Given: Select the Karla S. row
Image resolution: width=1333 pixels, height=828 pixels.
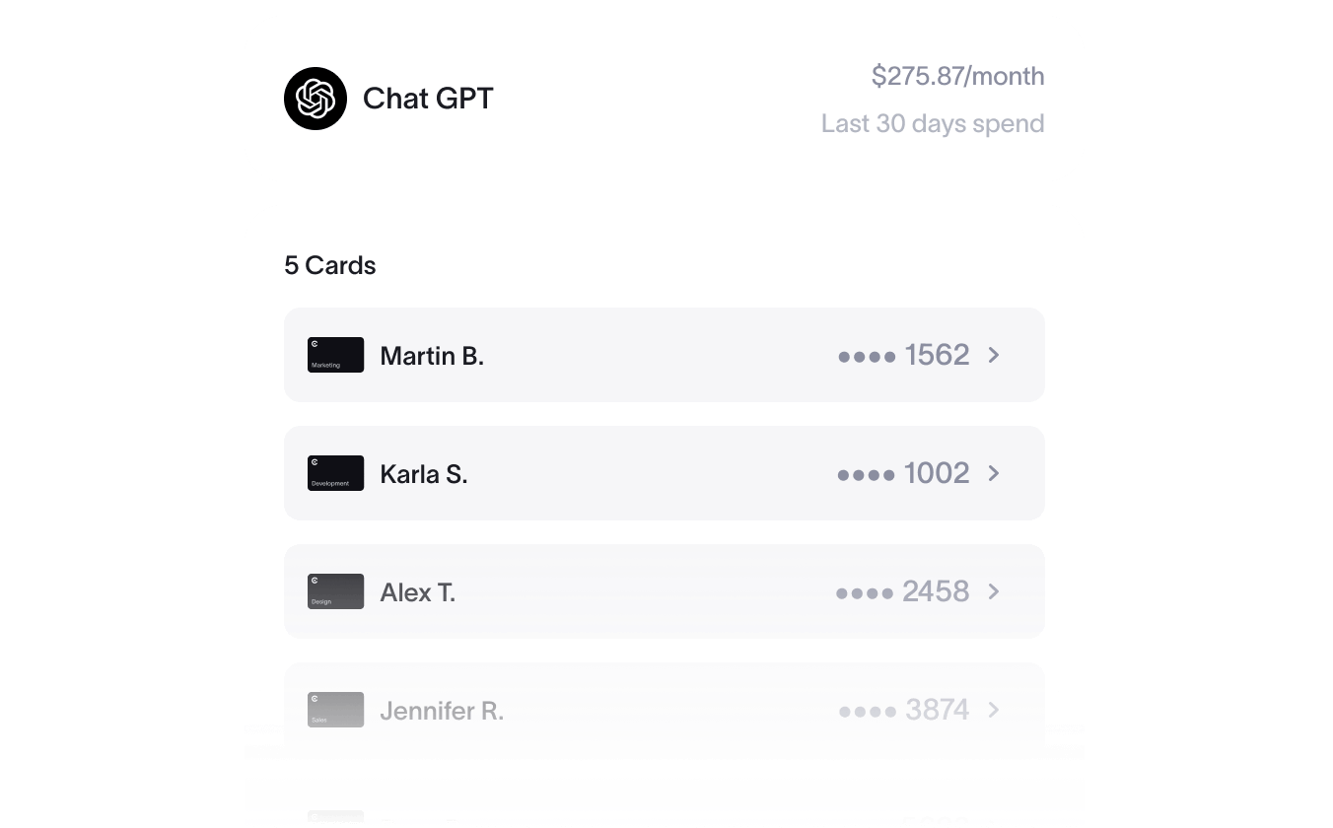Looking at the screenshot, I should coord(664,473).
